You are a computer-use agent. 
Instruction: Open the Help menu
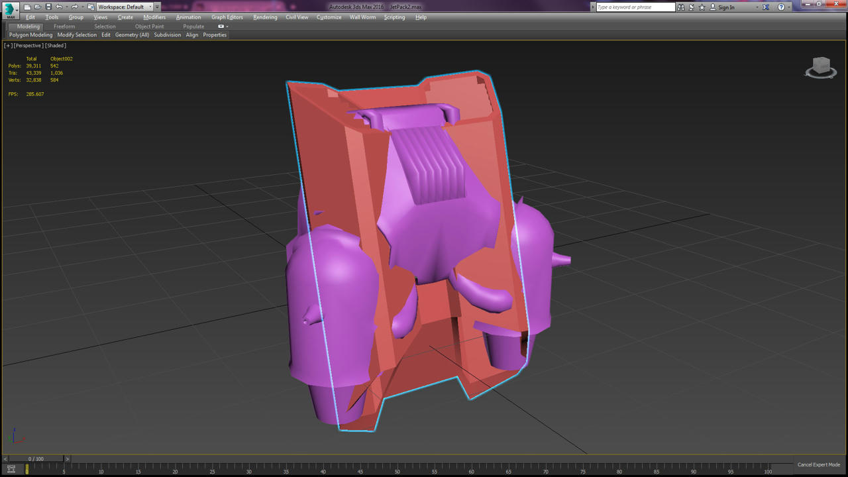[x=421, y=17]
